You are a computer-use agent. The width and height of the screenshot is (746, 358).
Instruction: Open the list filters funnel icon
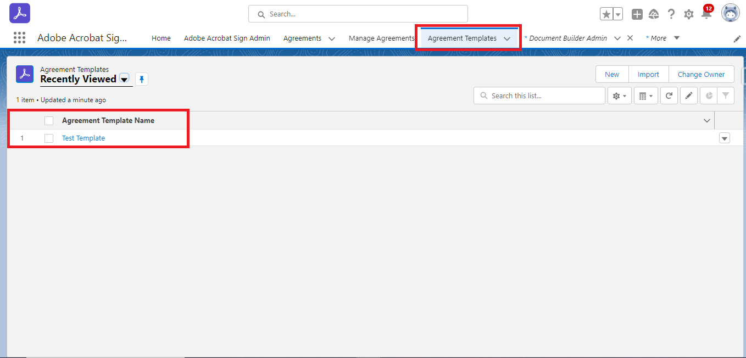(726, 96)
